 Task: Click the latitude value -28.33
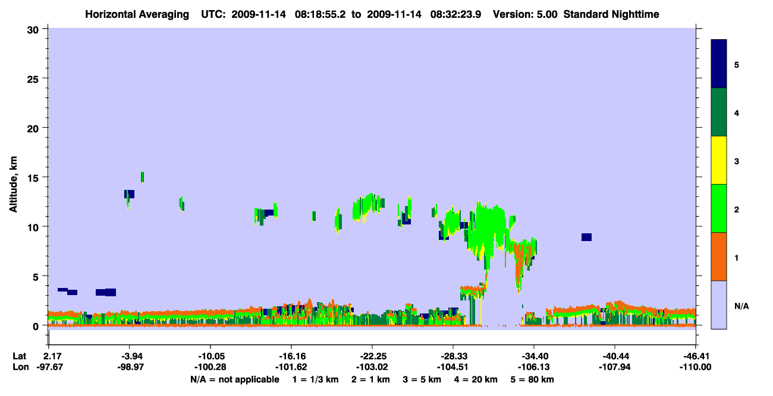(453, 356)
